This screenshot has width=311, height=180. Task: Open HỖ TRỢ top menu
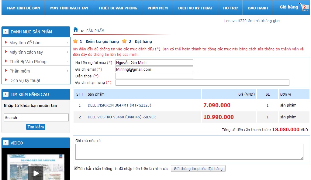coord(230,8)
